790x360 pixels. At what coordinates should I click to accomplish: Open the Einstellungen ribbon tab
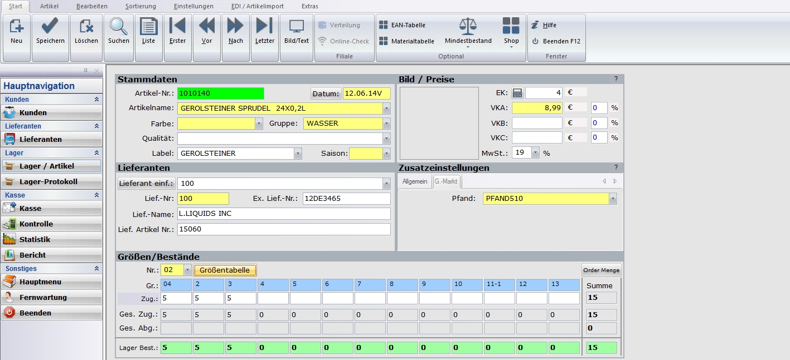pyautogui.click(x=193, y=6)
